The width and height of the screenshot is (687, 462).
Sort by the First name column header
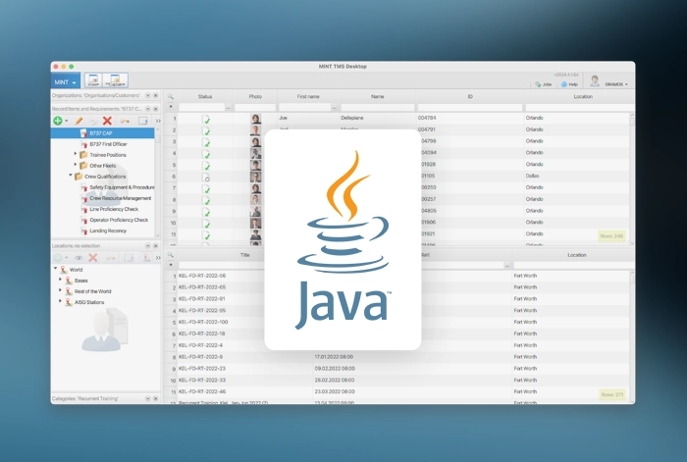pyautogui.click(x=308, y=96)
